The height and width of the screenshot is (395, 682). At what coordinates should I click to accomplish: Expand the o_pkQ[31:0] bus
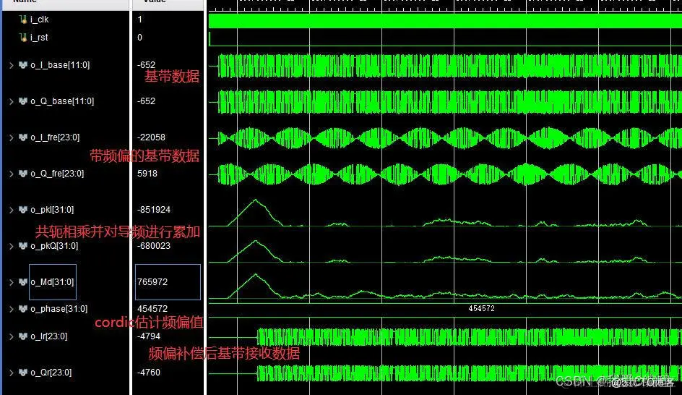point(12,246)
